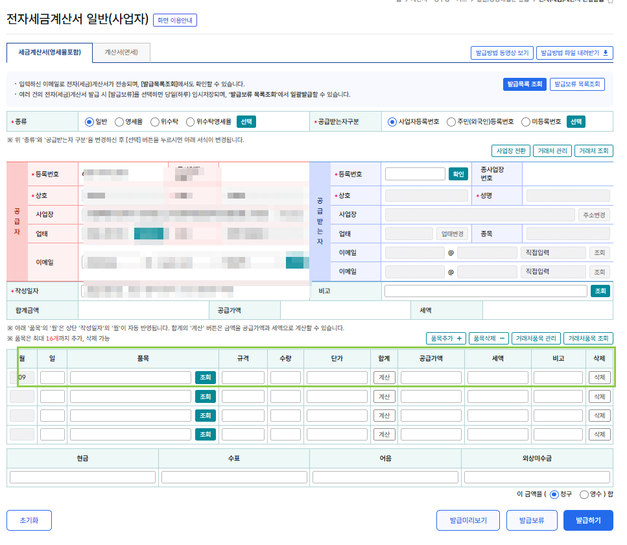The height and width of the screenshot is (545, 627).
Task: Open the second 직접입력 email domain dropdown
Action: (554, 272)
